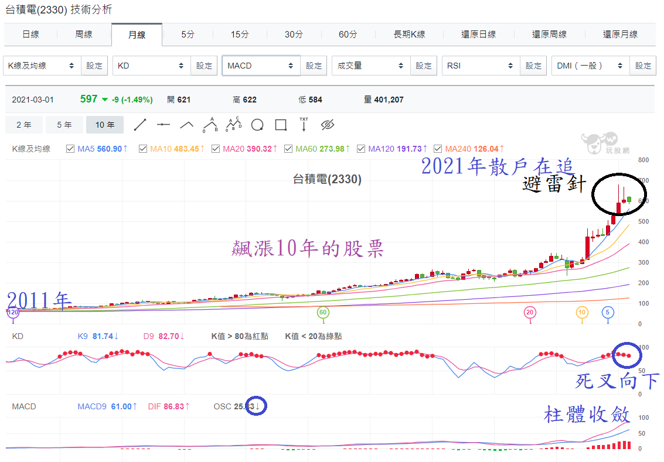
Task: Click the DIF 86.83 value
Action: pos(169,406)
